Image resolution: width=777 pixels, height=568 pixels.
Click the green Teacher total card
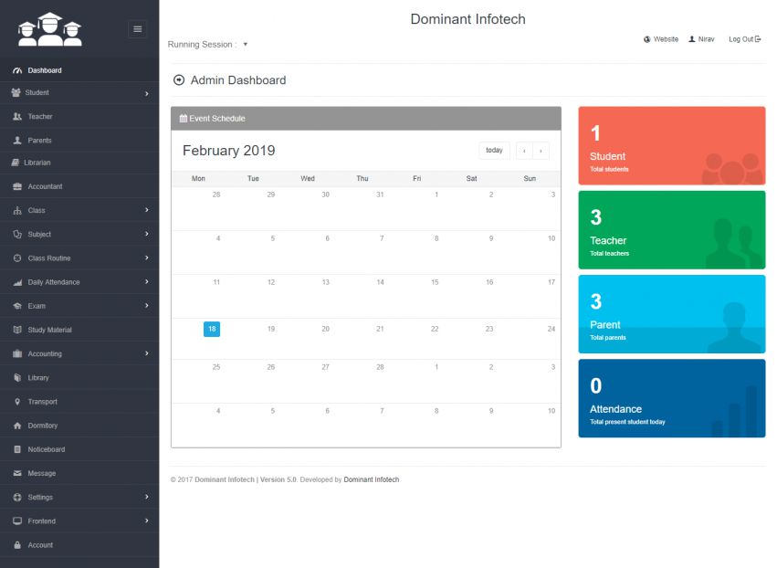(671, 230)
